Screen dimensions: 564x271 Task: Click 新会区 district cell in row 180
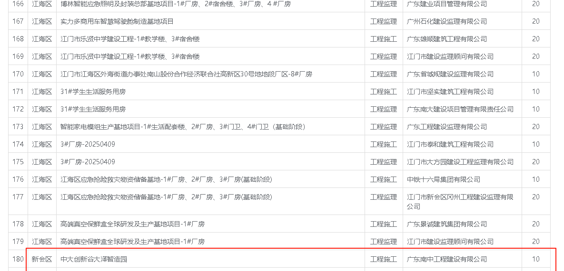(x=42, y=259)
